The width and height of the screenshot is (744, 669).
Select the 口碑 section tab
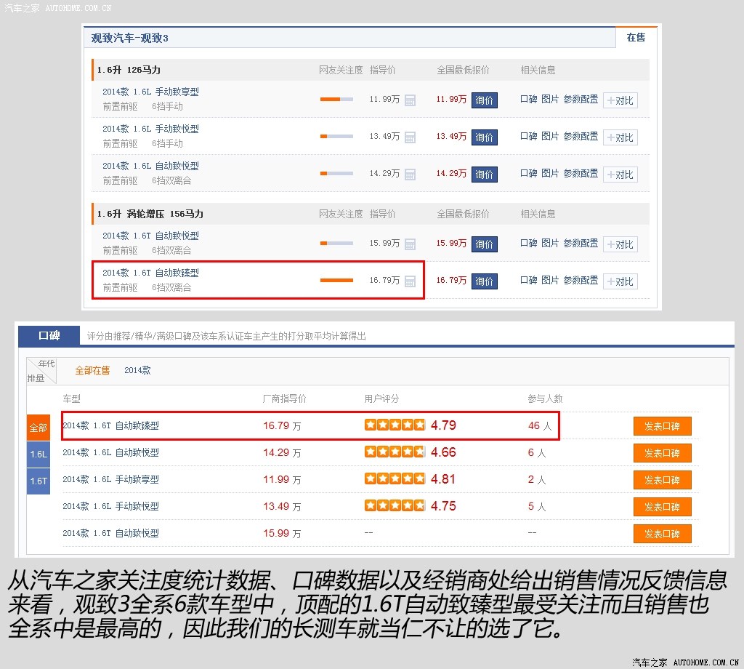point(49,336)
